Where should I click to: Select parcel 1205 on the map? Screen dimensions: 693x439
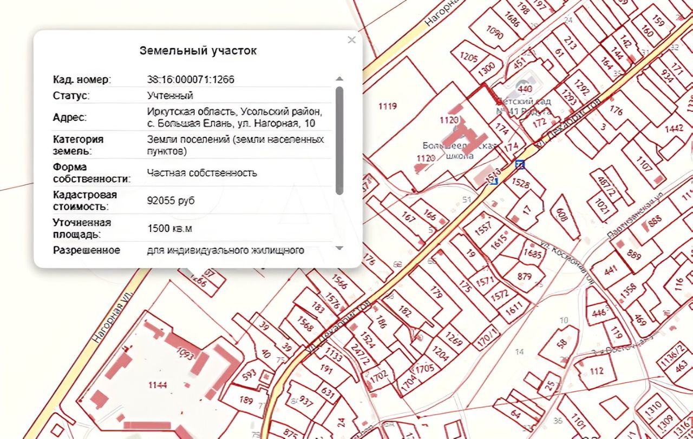point(469,56)
